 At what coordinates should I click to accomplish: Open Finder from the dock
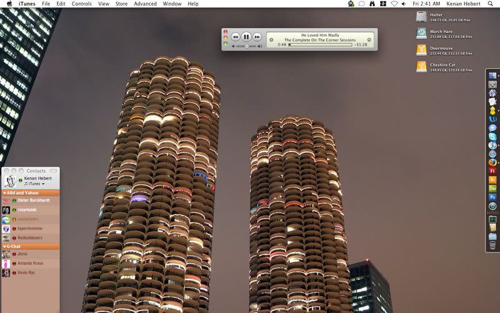coord(492,76)
